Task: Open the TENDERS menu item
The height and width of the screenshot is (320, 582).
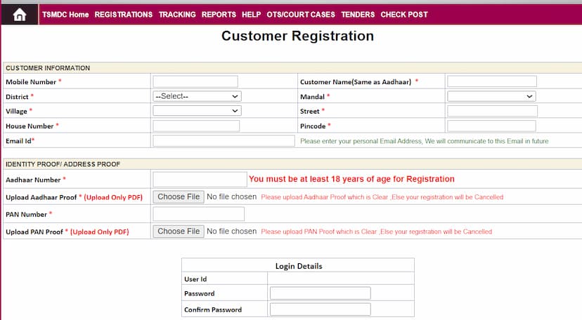Action: pos(358,15)
